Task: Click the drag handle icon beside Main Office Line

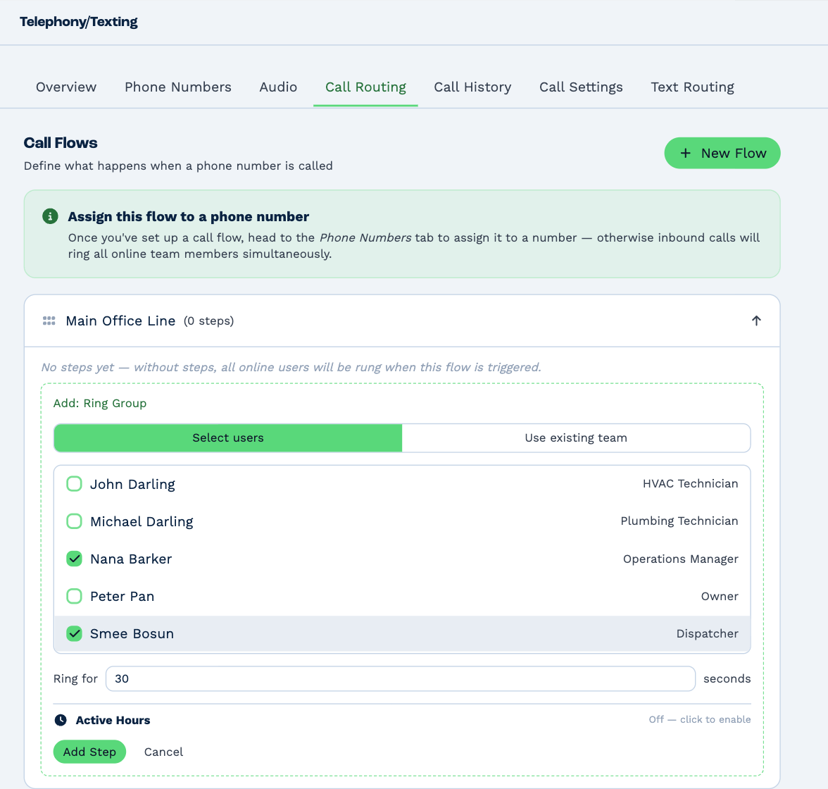Action: tap(49, 321)
